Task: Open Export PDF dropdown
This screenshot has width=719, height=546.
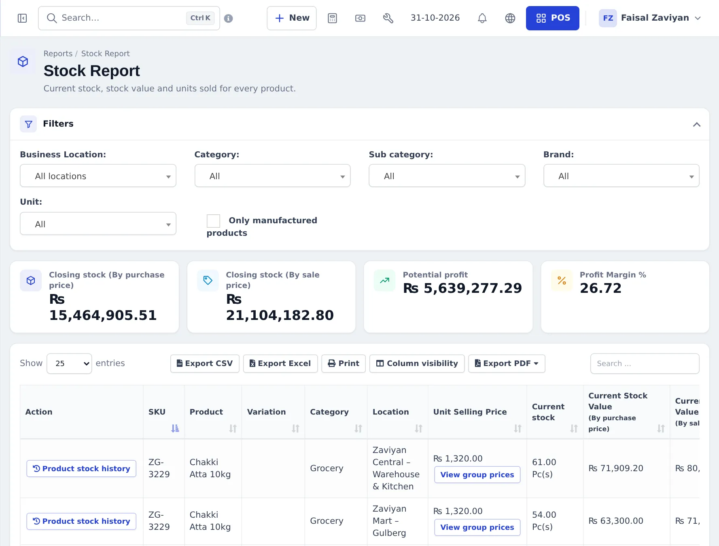Action: coord(507,364)
